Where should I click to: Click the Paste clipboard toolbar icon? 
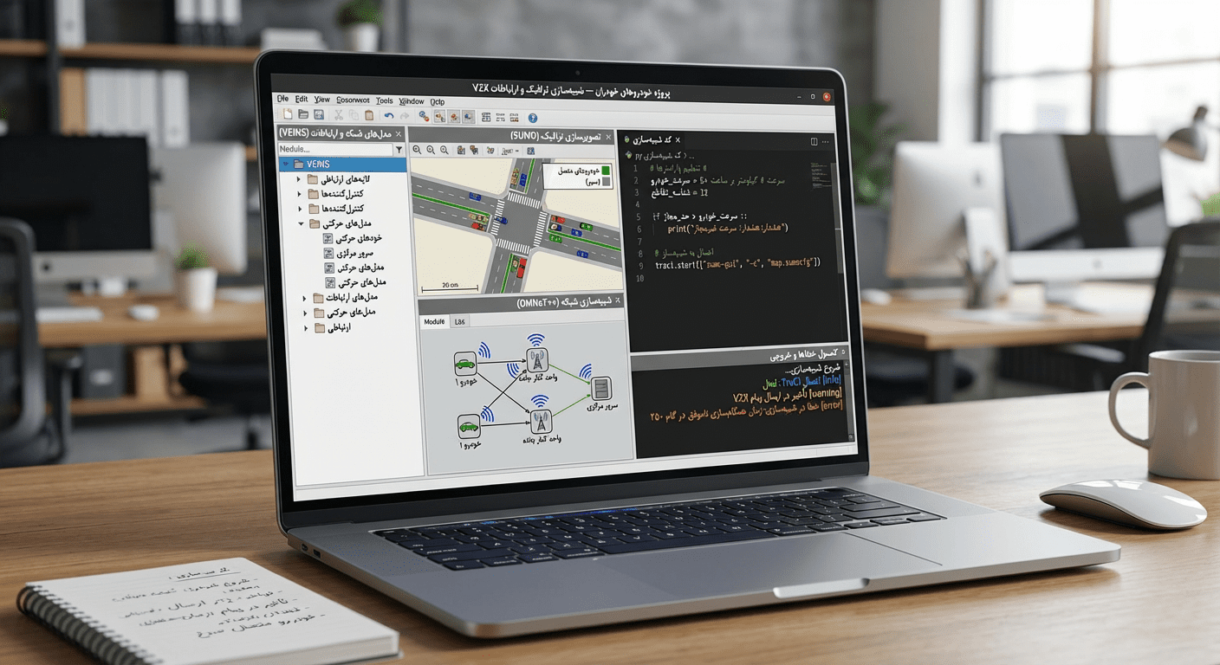coord(369,115)
